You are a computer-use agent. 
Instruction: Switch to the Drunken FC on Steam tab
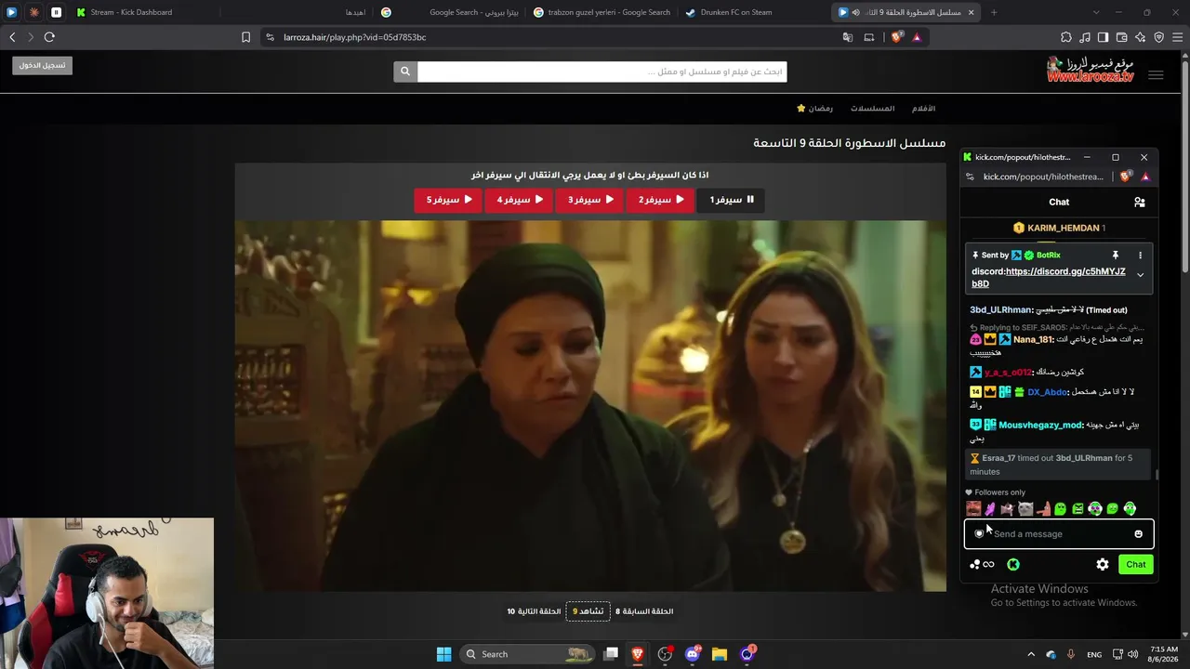click(x=753, y=12)
